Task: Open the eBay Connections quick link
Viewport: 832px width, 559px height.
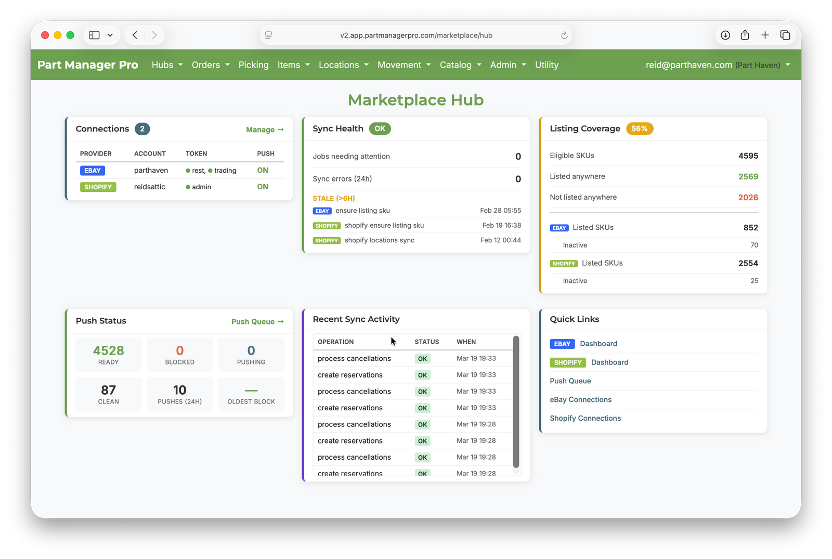Action: pos(580,400)
